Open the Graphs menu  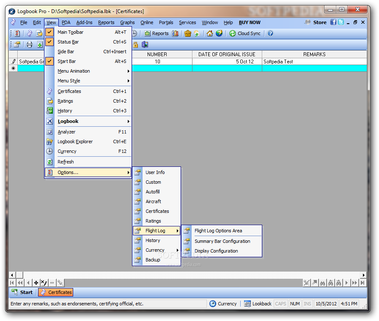(127, 22)
